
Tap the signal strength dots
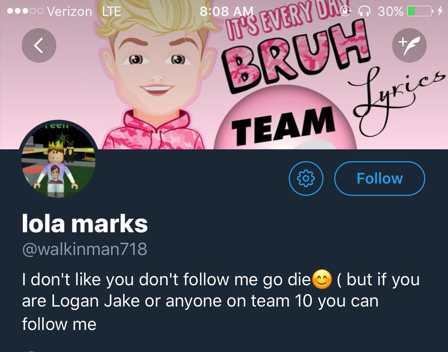[24, 12]
